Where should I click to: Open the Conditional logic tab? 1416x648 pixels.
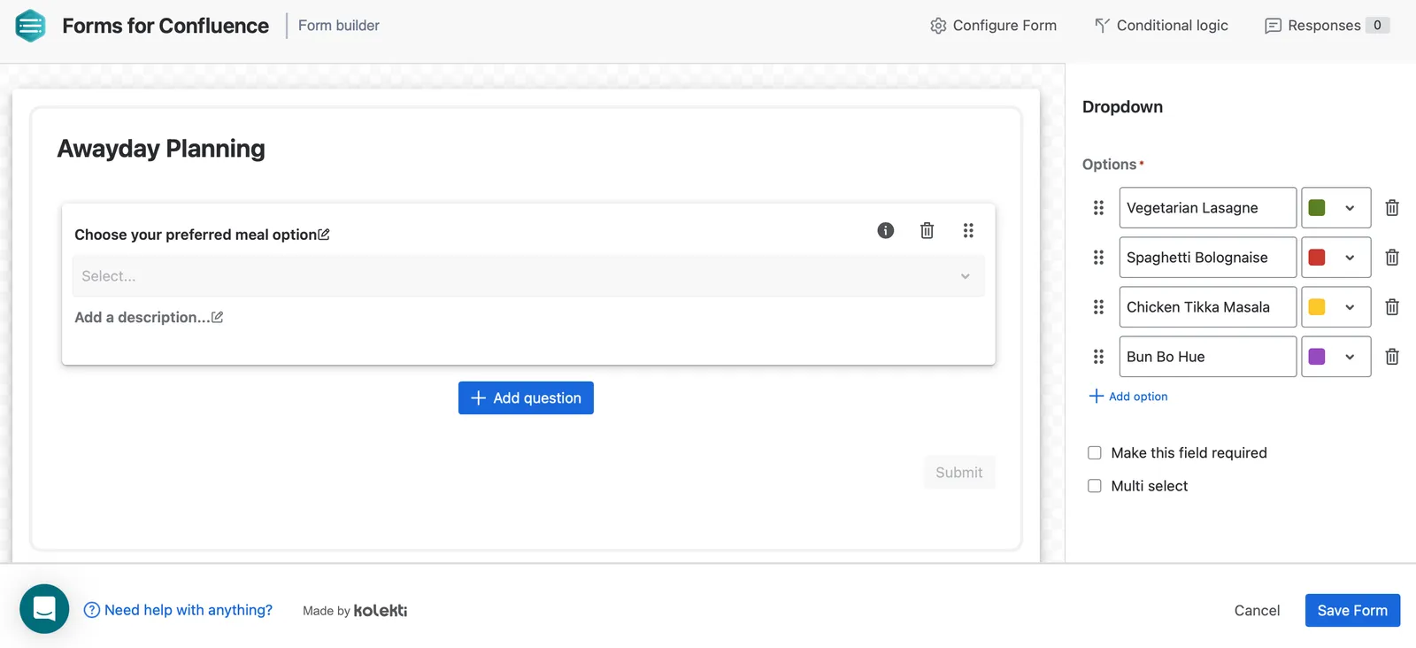click(1161, 26)
